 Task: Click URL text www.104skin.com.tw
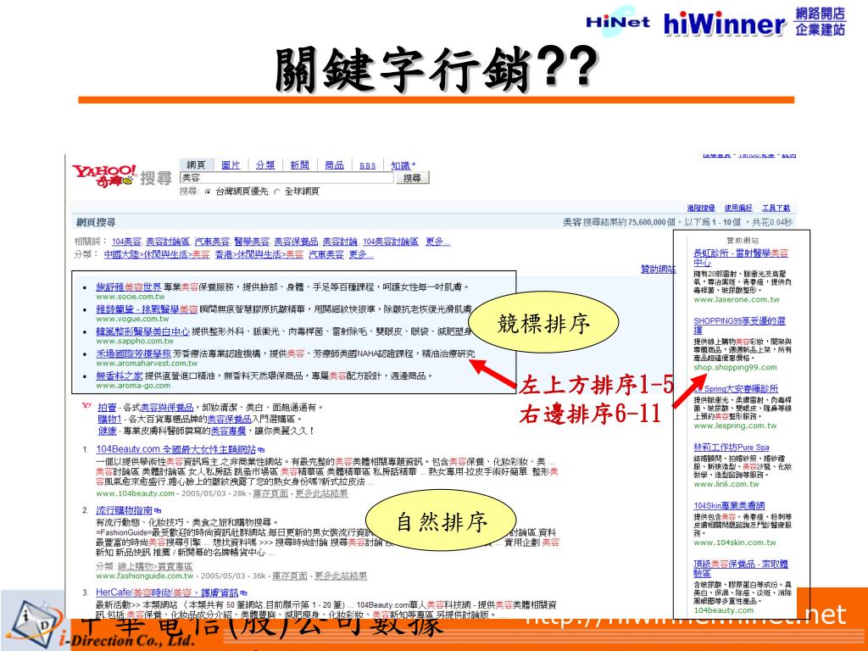click(x=735, y=542)
